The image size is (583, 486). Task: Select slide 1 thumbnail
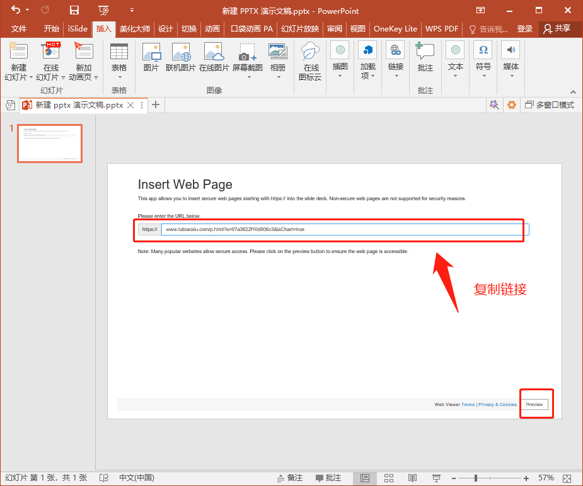click(x=50, y=144)
